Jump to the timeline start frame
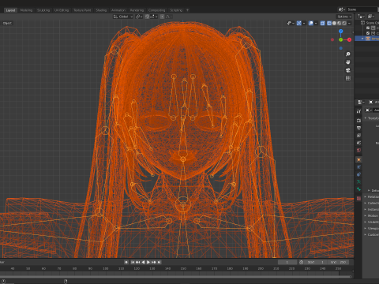 click(133, 262)
